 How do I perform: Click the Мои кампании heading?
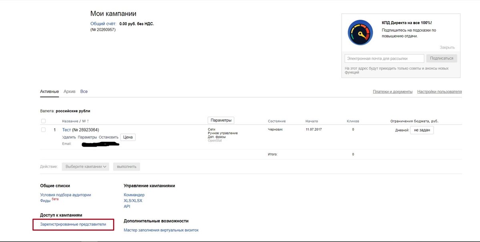[x=113, y=14]
